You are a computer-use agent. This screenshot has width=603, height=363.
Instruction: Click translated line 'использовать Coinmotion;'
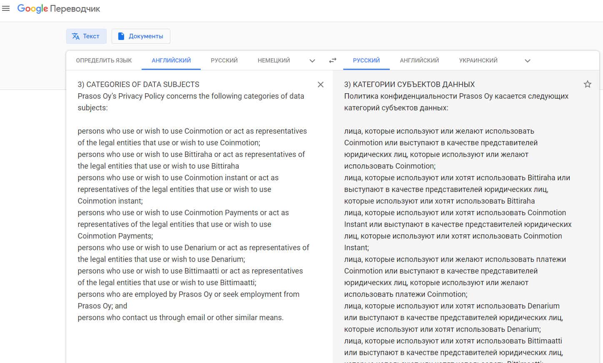pyautogui.click(x=390, y=166)
